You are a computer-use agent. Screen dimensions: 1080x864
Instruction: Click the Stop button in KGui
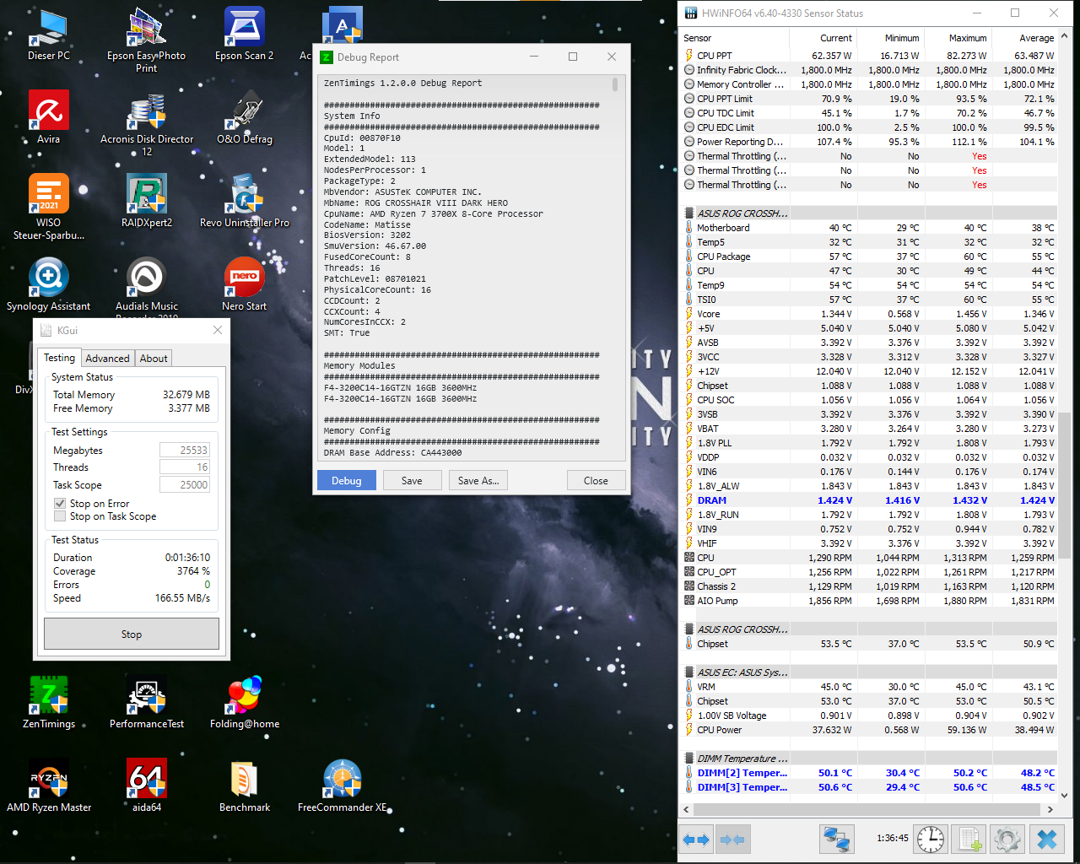pyautogui.click(x=132, y=634)
